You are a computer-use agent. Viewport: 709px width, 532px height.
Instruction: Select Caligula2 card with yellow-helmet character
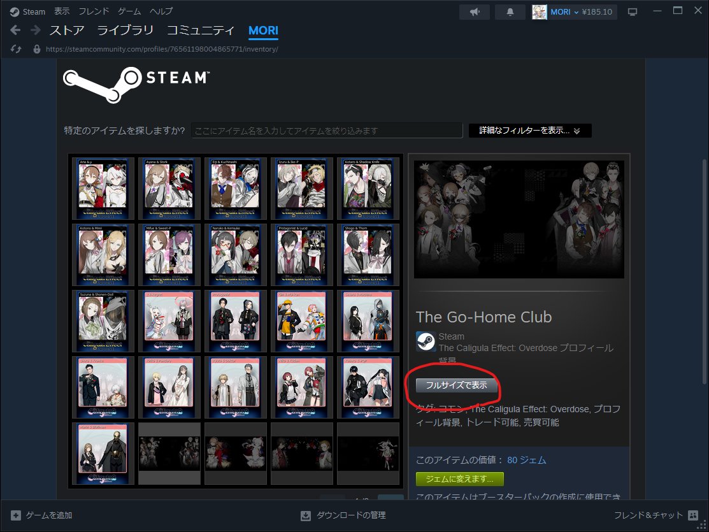pyautogui.click(x=301, y=320)
